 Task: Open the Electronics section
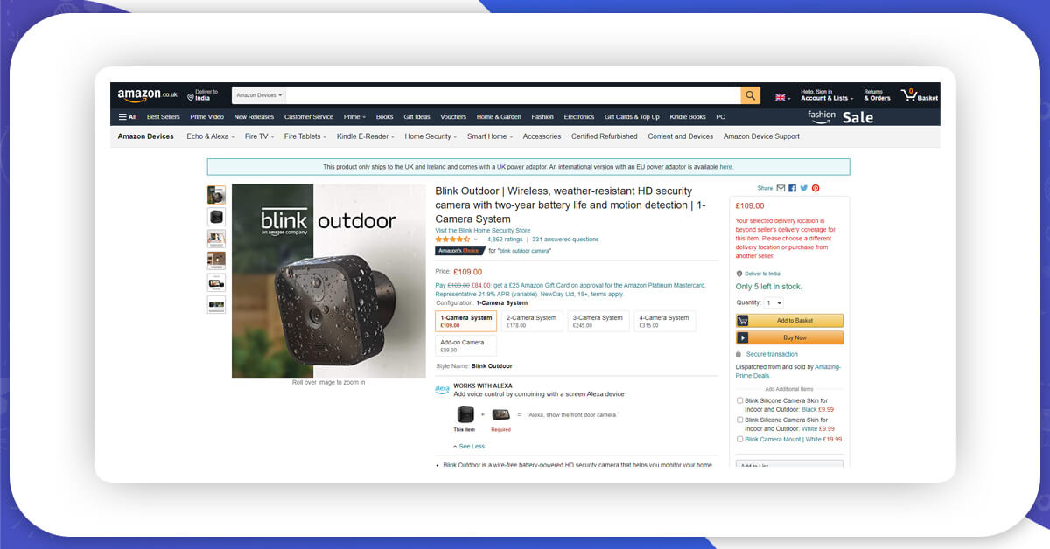pyautogui.click(x=579, y=116)
